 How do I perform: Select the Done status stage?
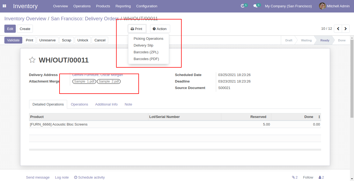(x=342, y=40)
